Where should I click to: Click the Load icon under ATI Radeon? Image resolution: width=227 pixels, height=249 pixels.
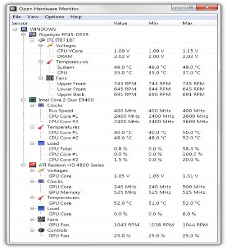41,208
